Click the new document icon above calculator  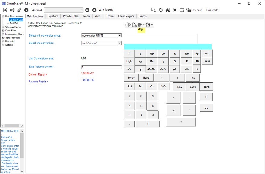[x=134, y=25]
